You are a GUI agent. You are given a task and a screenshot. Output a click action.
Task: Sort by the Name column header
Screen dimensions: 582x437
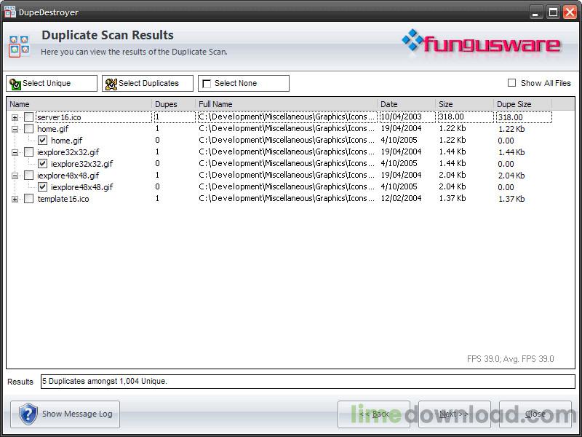coord(79,104)
